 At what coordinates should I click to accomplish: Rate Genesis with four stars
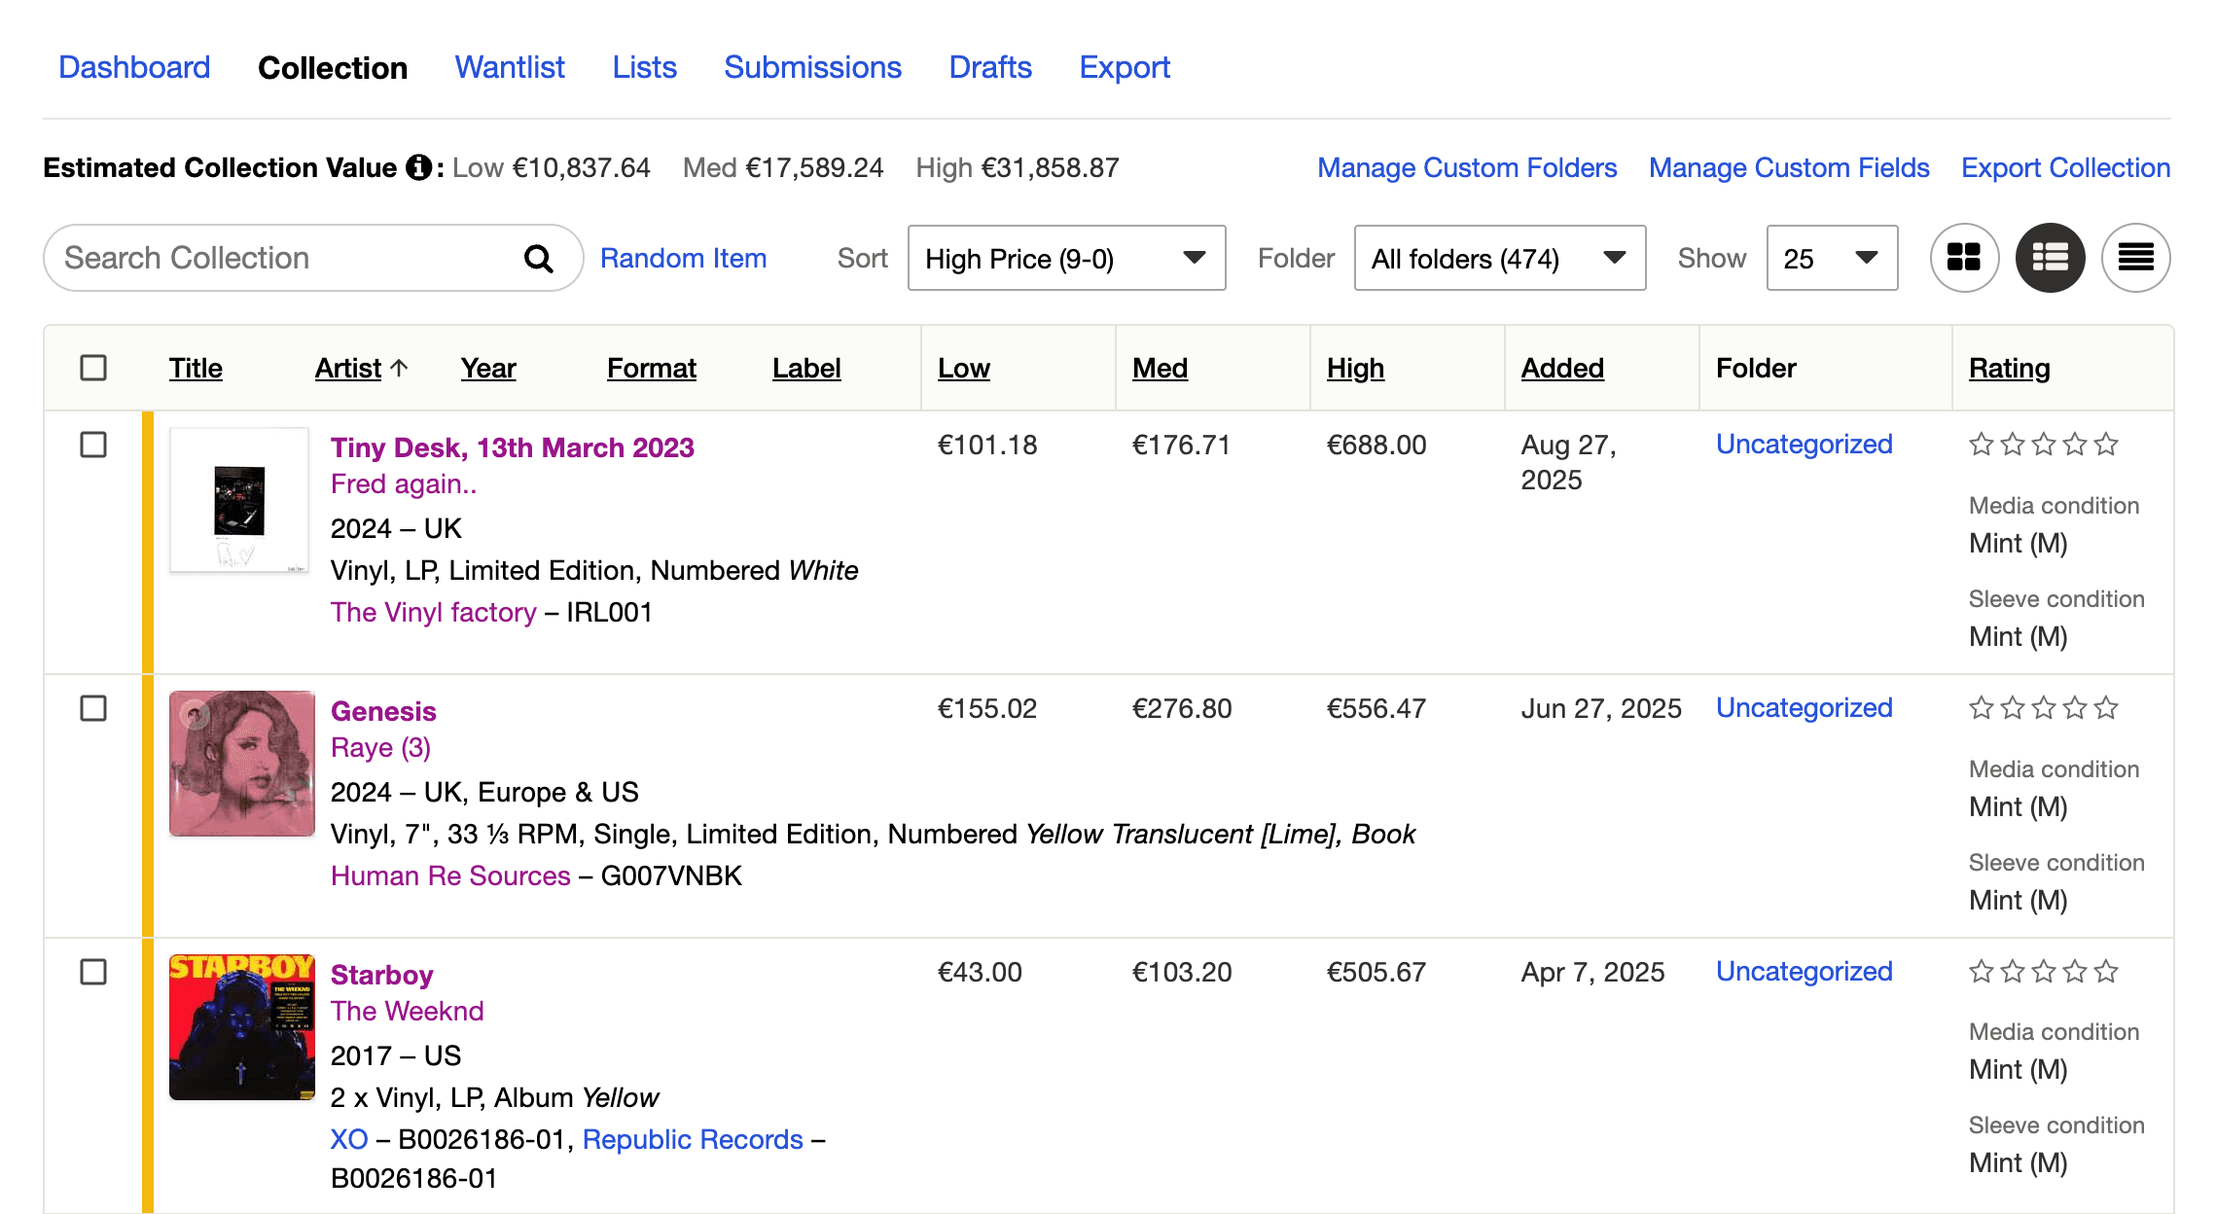(2075, 707)
